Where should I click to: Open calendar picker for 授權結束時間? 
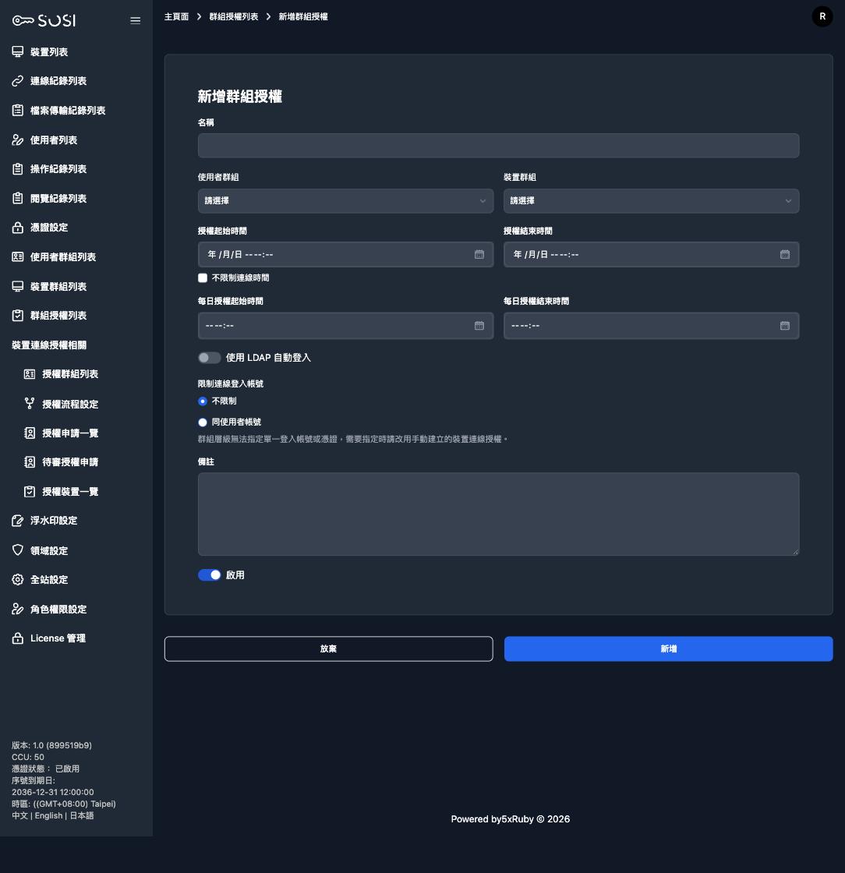point(785,254)
